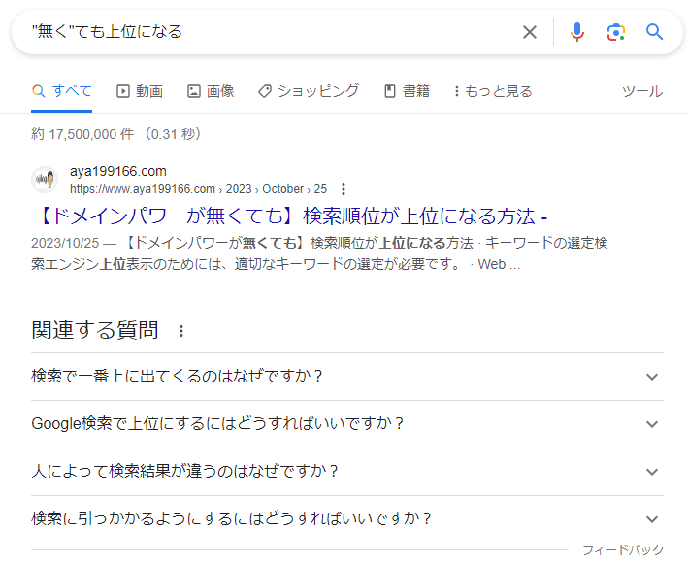Clear the search box with the X icon

click(x=530, y=32)
